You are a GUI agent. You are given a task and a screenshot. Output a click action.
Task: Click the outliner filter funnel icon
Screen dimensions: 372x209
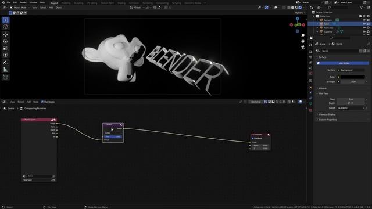[362, 8]
